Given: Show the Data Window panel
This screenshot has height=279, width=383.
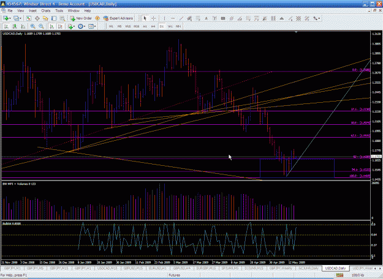Looking at the screenshot, I should tap(37, 18).
